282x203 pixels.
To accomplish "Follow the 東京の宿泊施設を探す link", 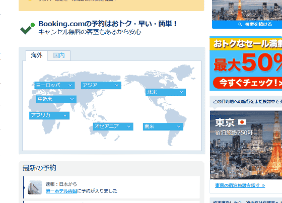I will click(x=240, y=185).
